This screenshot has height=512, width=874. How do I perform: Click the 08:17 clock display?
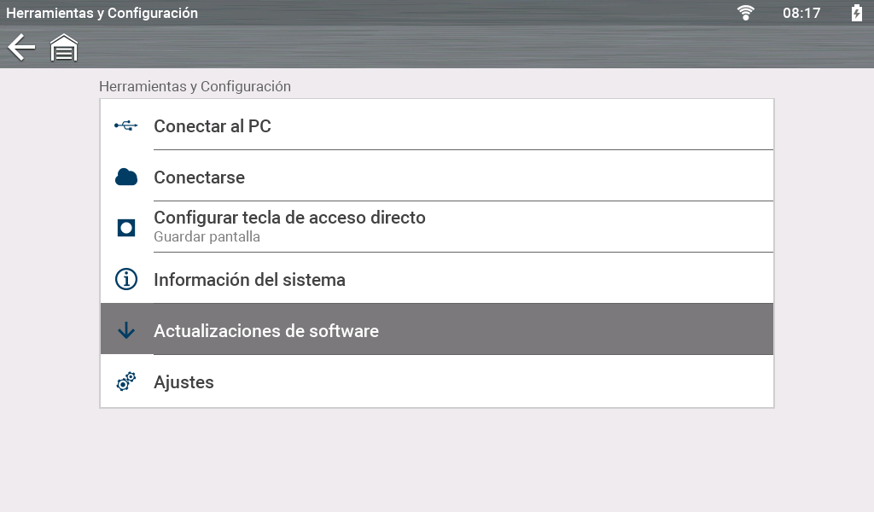coord(801,13)
